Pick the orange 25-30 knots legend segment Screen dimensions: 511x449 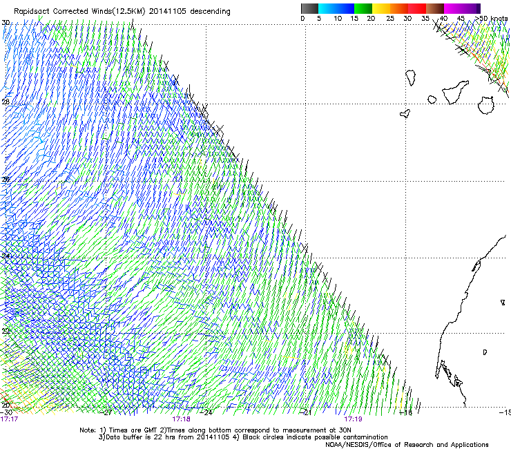click(399, 8)
